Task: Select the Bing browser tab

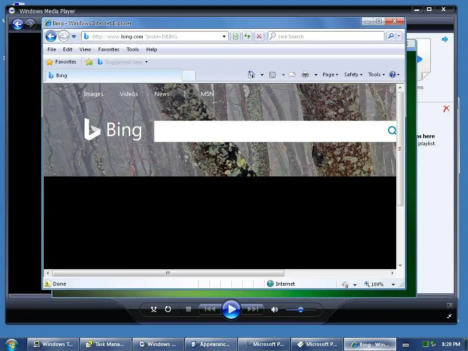Action: [x=114, y=75]
